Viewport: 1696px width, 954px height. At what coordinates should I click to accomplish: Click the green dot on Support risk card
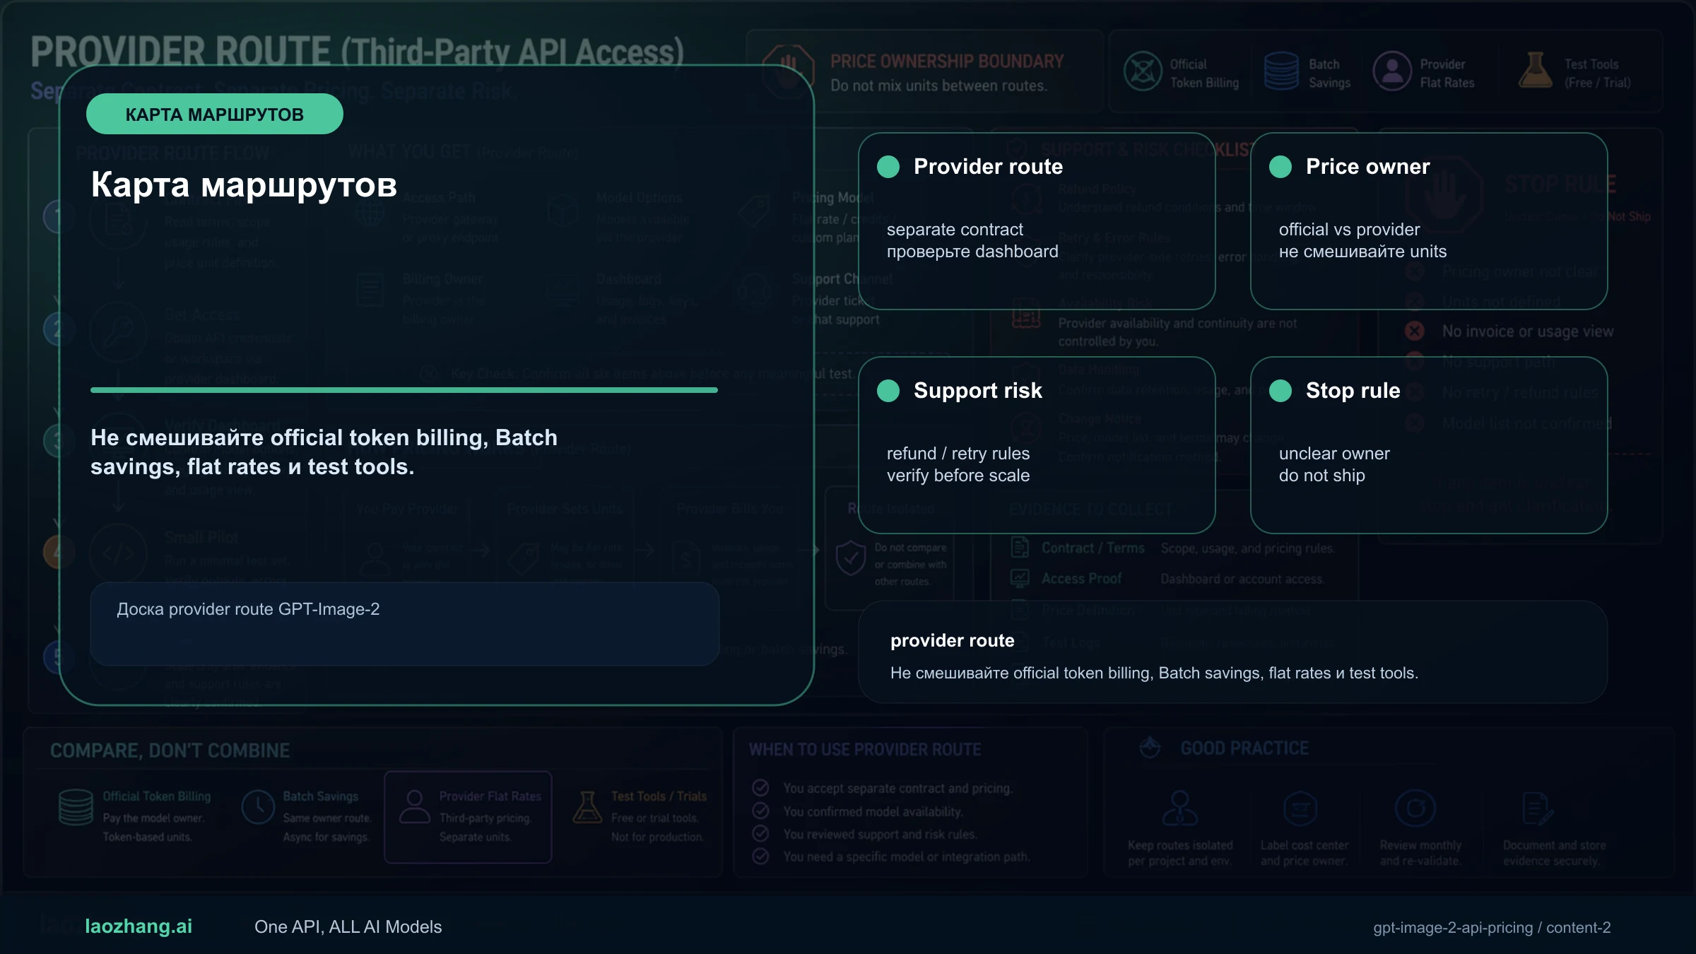[x=888, y=391]
